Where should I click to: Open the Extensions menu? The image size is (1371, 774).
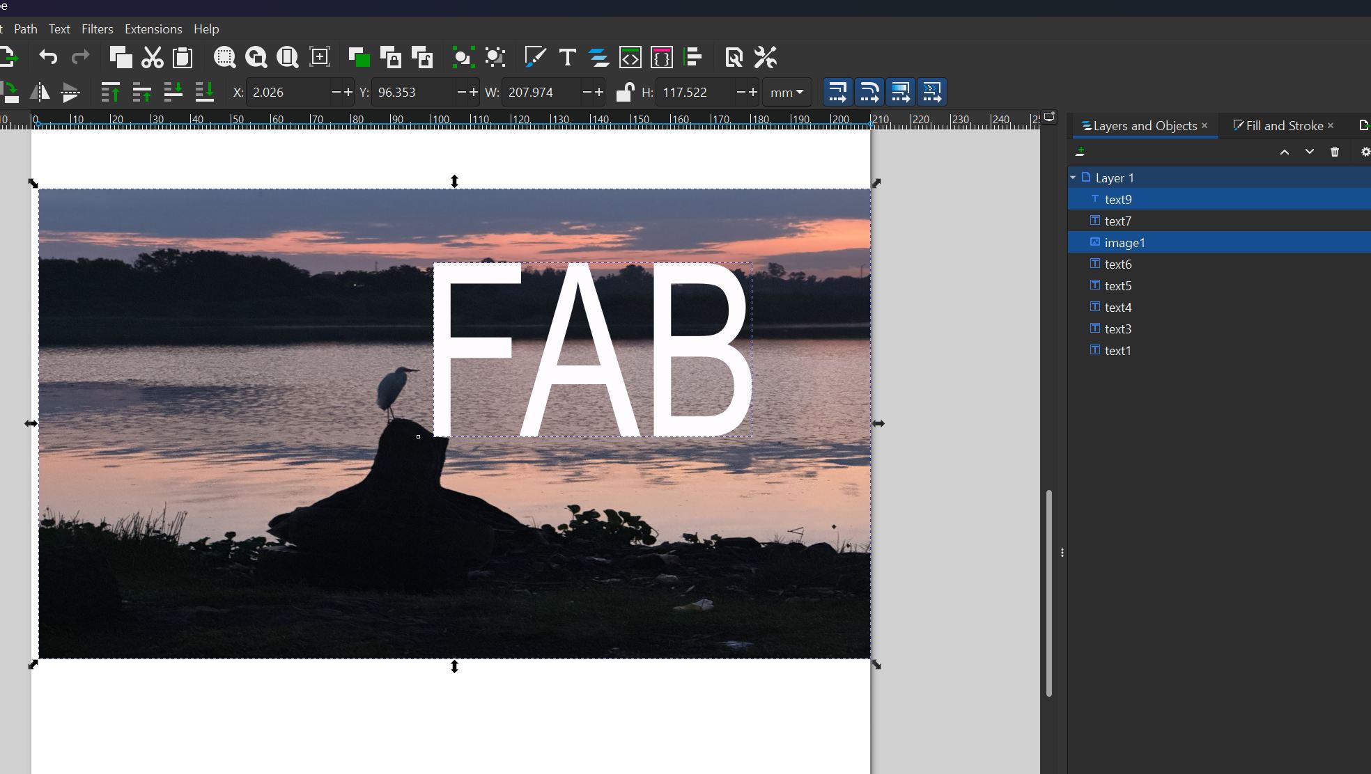coord(153,29)
